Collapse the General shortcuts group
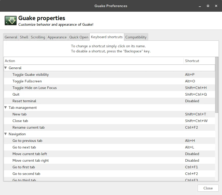Image resolution: width=222 pixels, height=195 pixels. coord(6,68)
